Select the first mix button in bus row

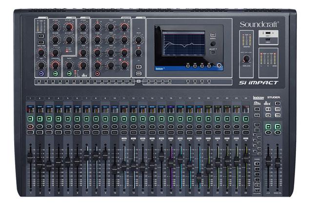click(x=40, y=81)
